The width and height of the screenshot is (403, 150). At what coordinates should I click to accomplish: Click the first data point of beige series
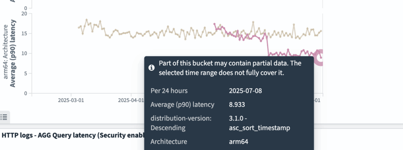coord(79,28)
